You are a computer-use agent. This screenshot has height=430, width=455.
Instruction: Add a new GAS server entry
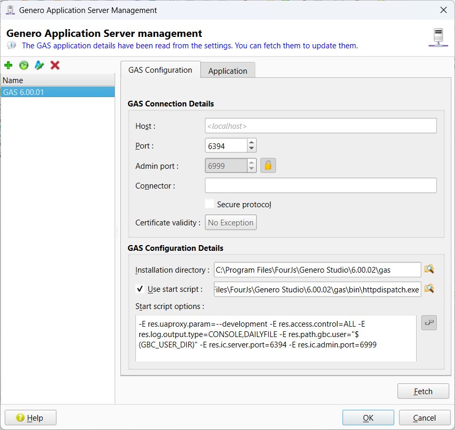pyautogui.click(x=8, y=65)
